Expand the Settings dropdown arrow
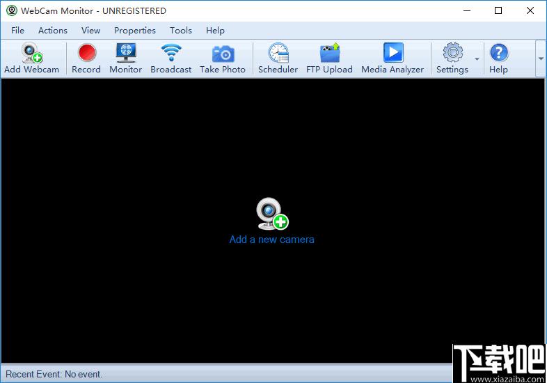The image size is (547, 383). tap(477, 59)
